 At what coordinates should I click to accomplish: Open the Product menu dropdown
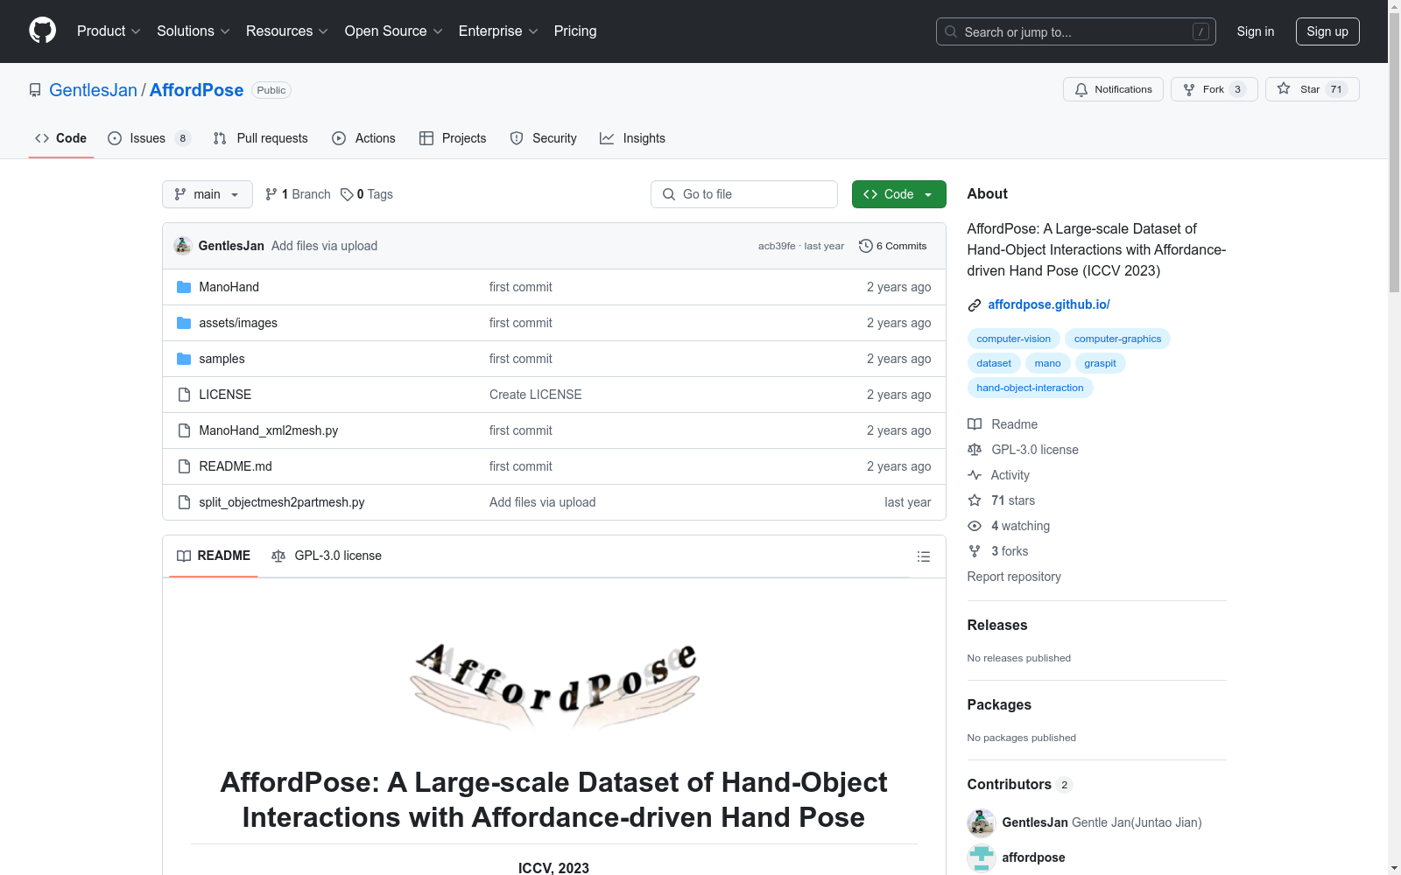tap(109, 31)
